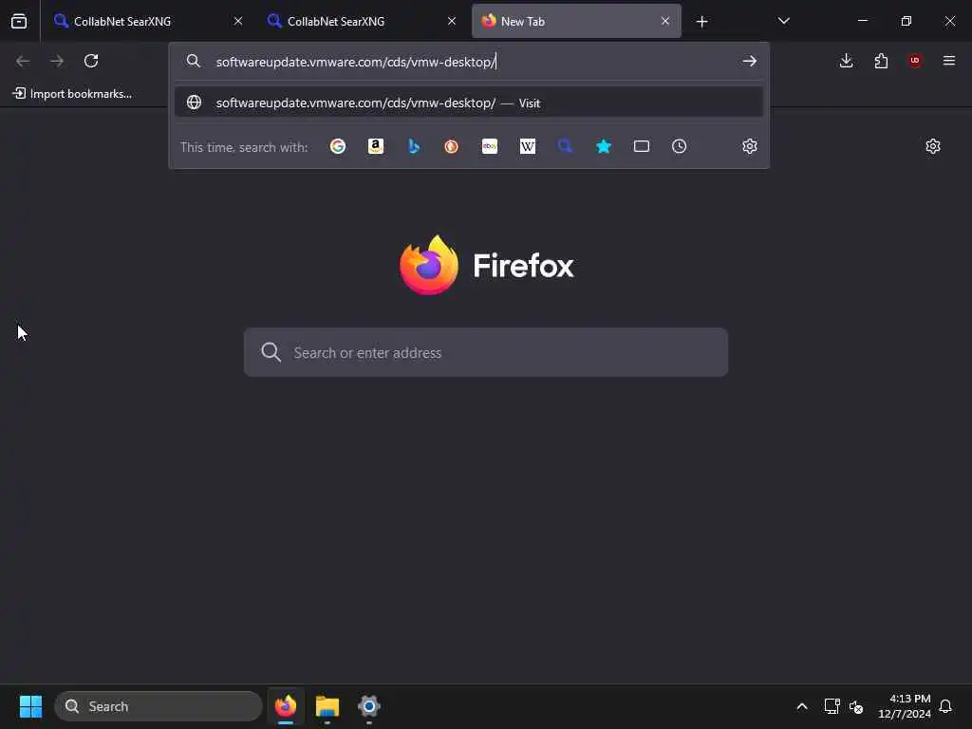Go forward one page
This screenshot has height=729, width=972.
(x=57, y=61)
